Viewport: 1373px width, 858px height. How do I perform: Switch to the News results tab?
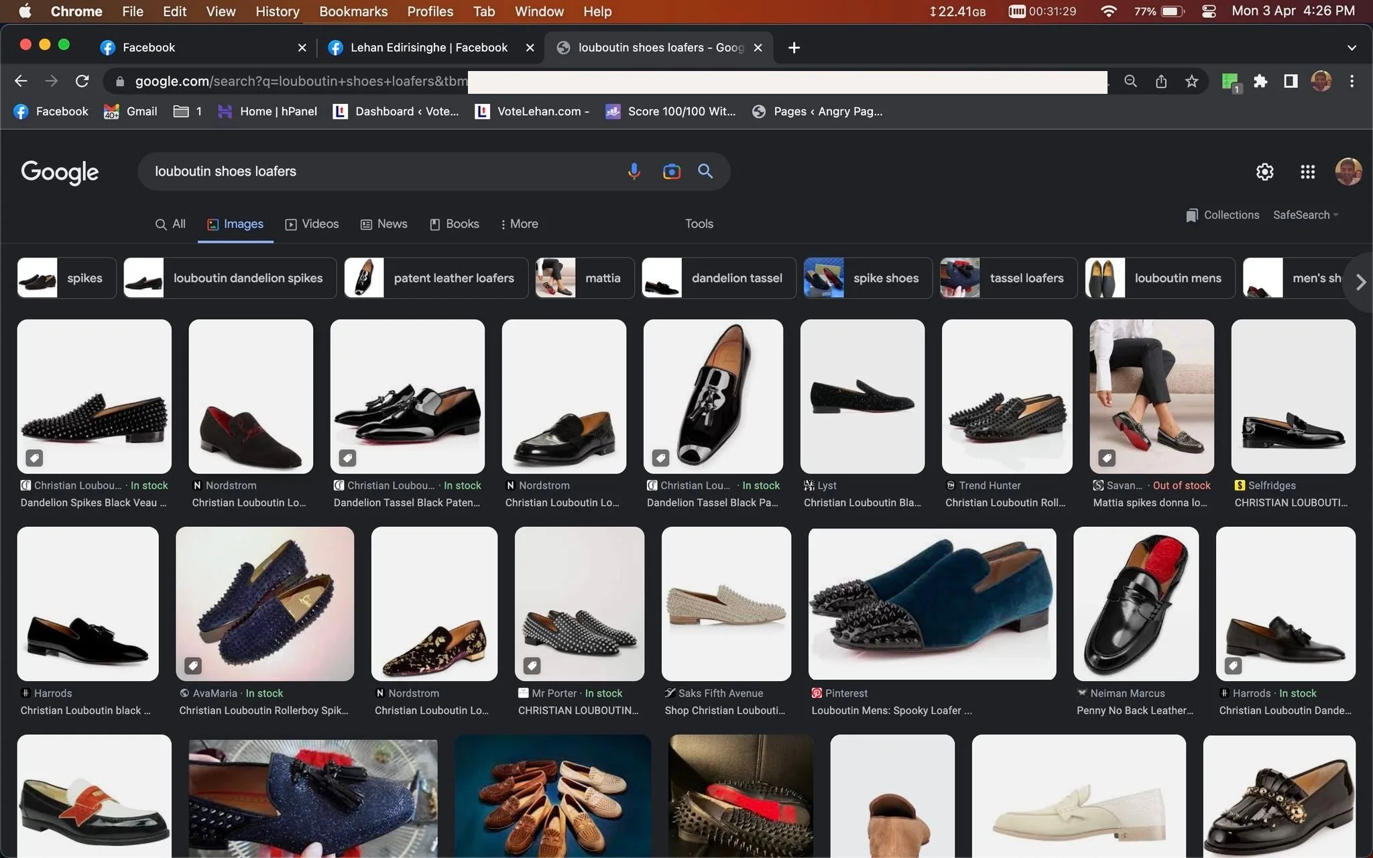pyautogui.click(x=384, y=224)
